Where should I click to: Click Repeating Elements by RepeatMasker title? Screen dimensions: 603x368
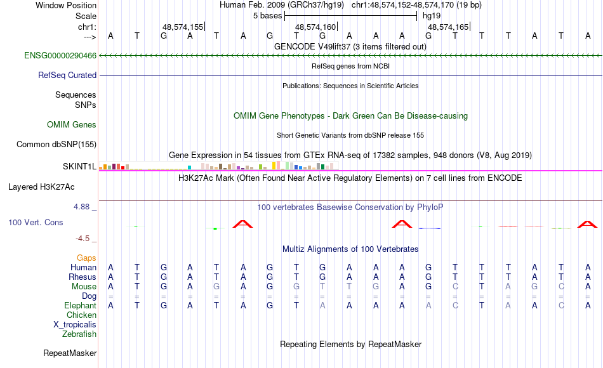351,344
